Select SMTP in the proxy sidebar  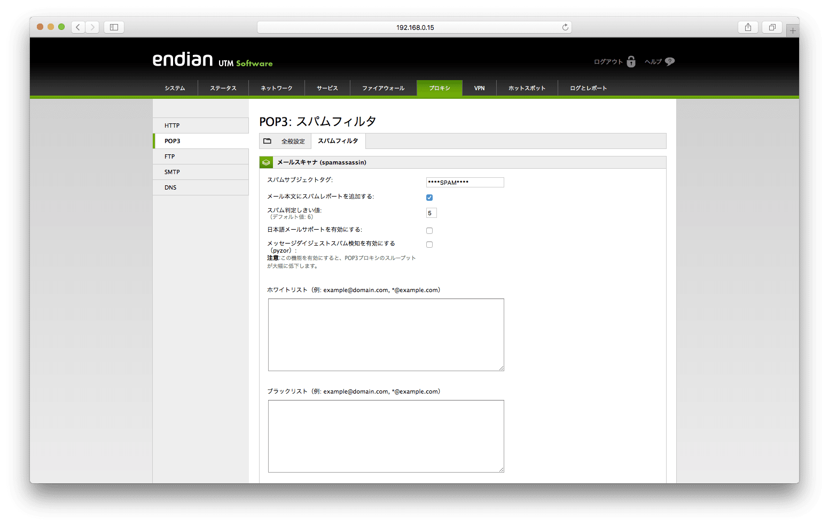pyautogui.click(x=201, y=172)
